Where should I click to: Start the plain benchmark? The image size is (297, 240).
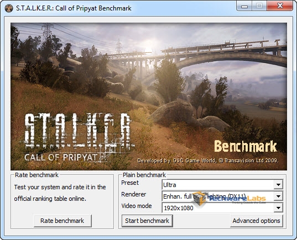pyautogui.click(x=147, y=221)
